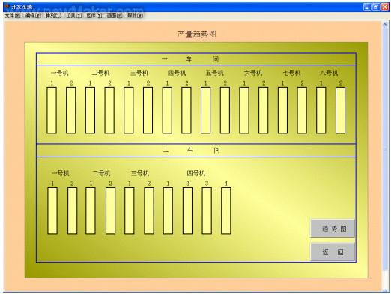The image size is (391, 294).
Task: Click the 一车间 section header
Action: (x=196, y=59)
